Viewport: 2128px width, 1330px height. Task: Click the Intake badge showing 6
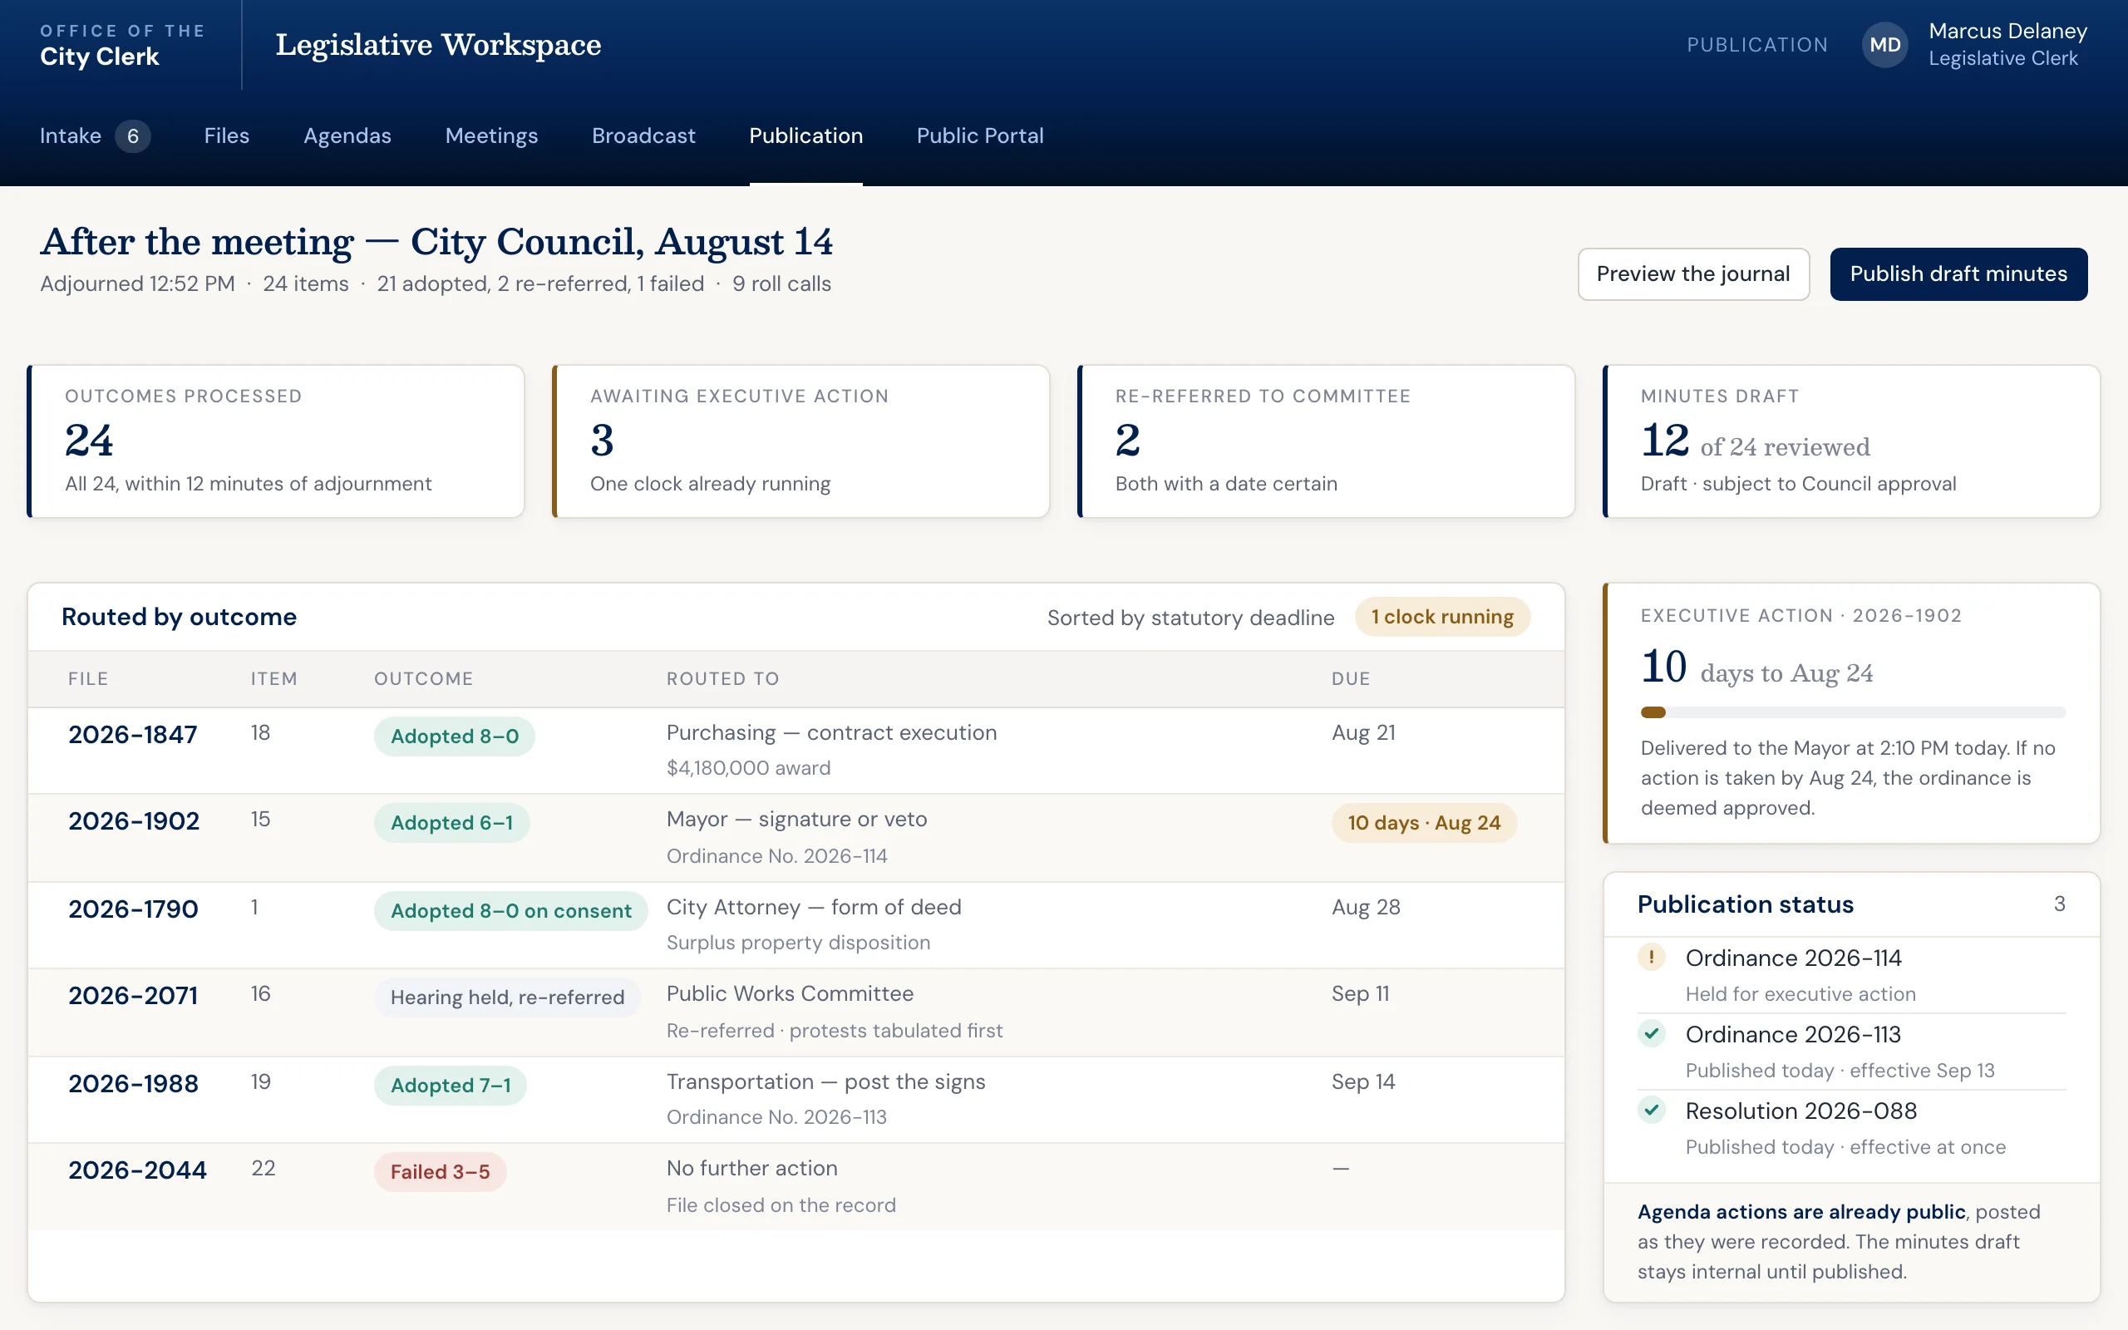click(133, 136)
